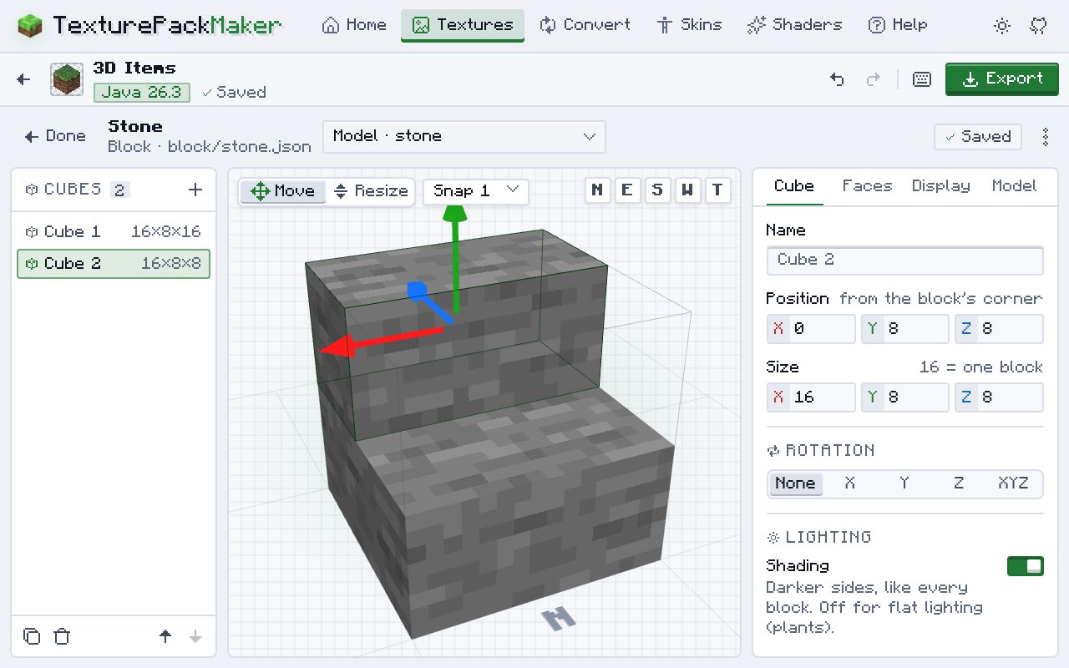Image resolution: width=1069 pixels, height=668 pixels.
Task: Set rotation axis to X
Action: tap(849, 483)
